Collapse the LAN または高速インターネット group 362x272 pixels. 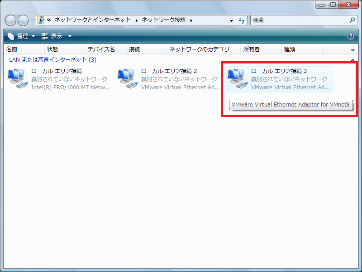click(352, 60)
